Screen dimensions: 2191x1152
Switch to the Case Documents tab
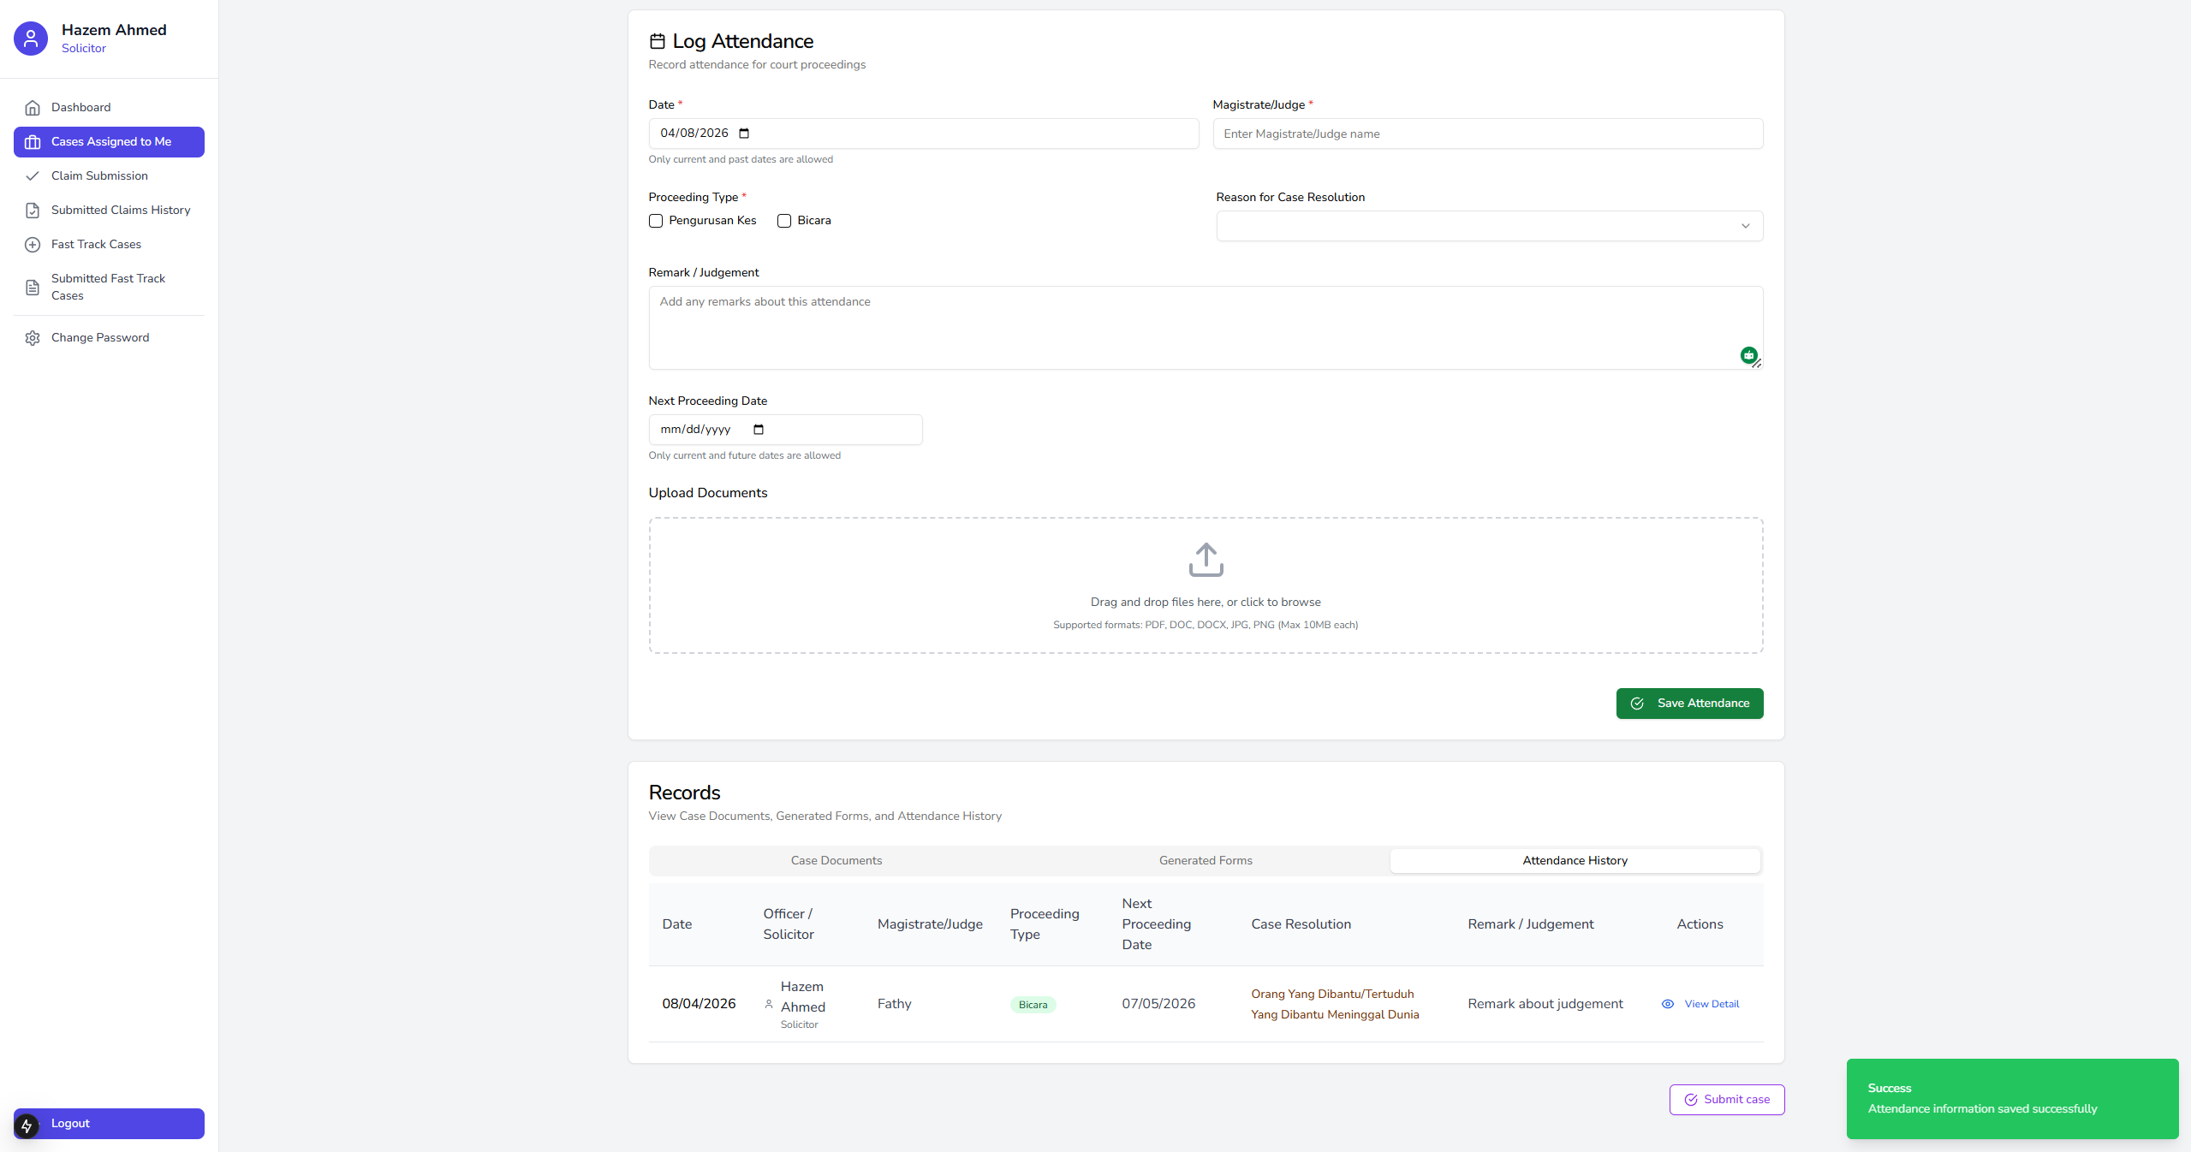click(836, 860)
